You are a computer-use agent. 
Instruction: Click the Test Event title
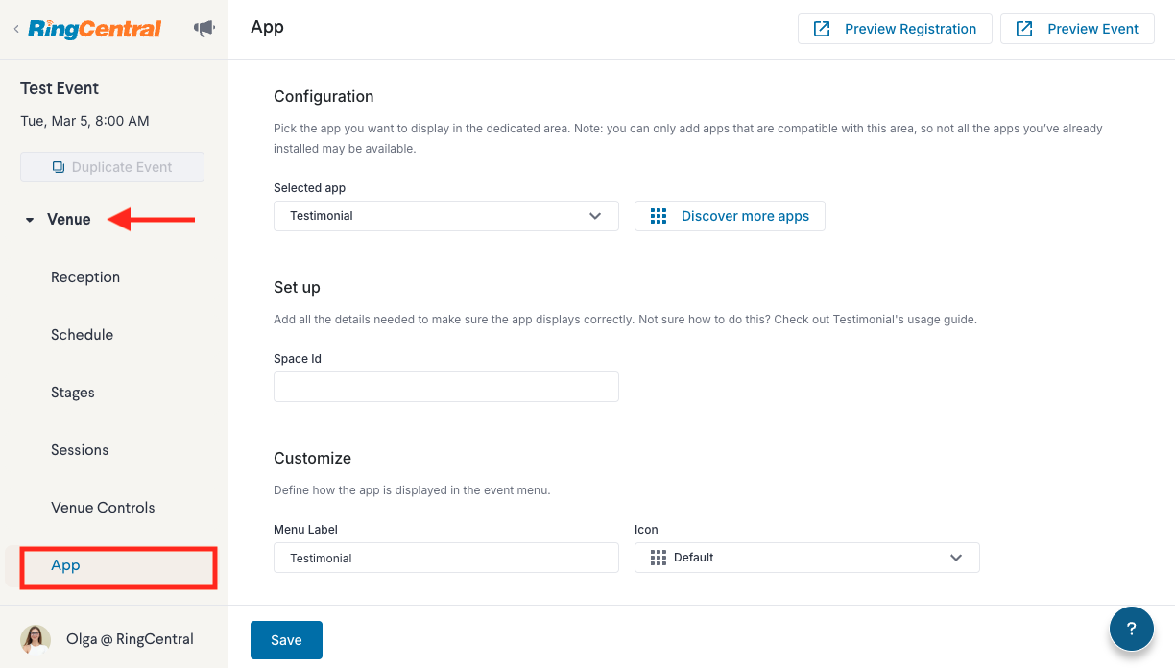coord(60,88)
